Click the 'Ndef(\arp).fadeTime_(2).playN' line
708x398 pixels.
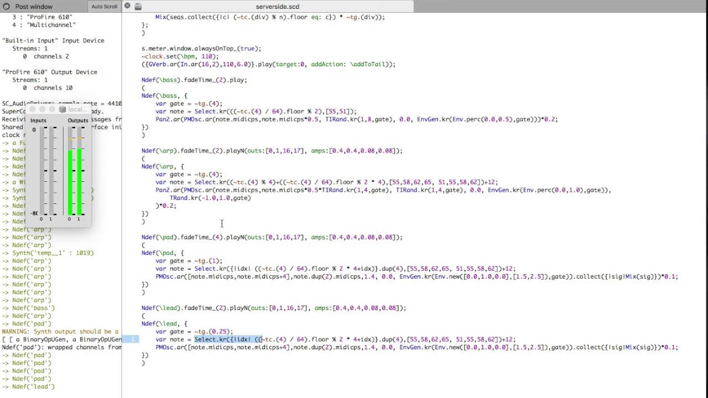click(272, 151)
